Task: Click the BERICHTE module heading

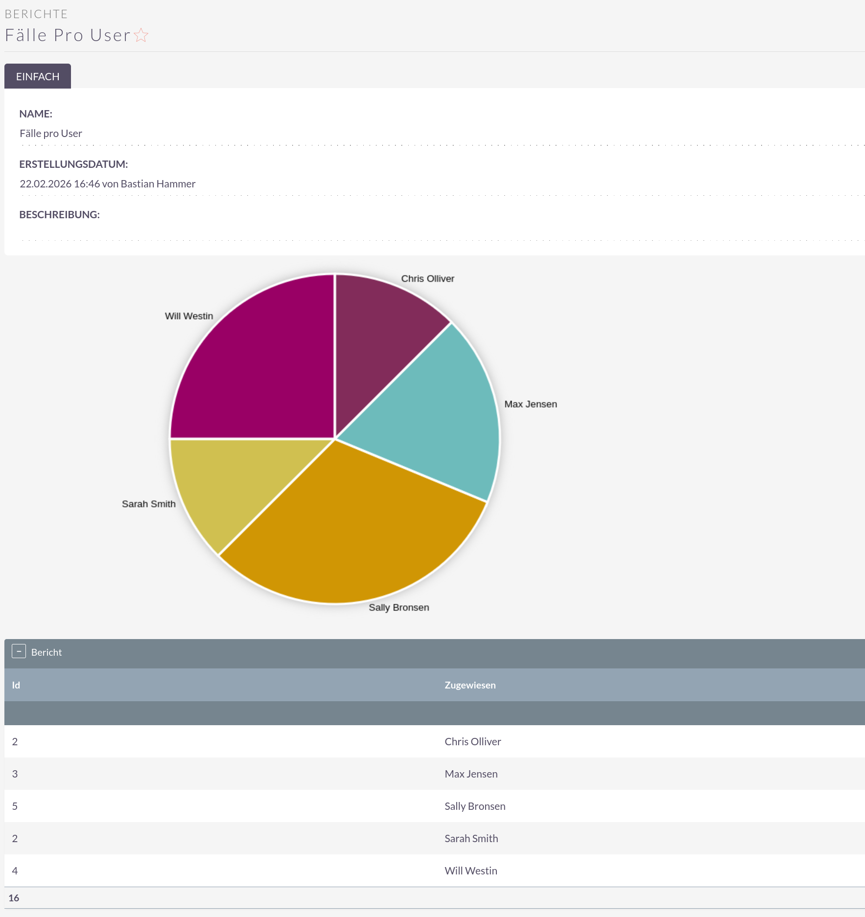Action: point(36,14)
